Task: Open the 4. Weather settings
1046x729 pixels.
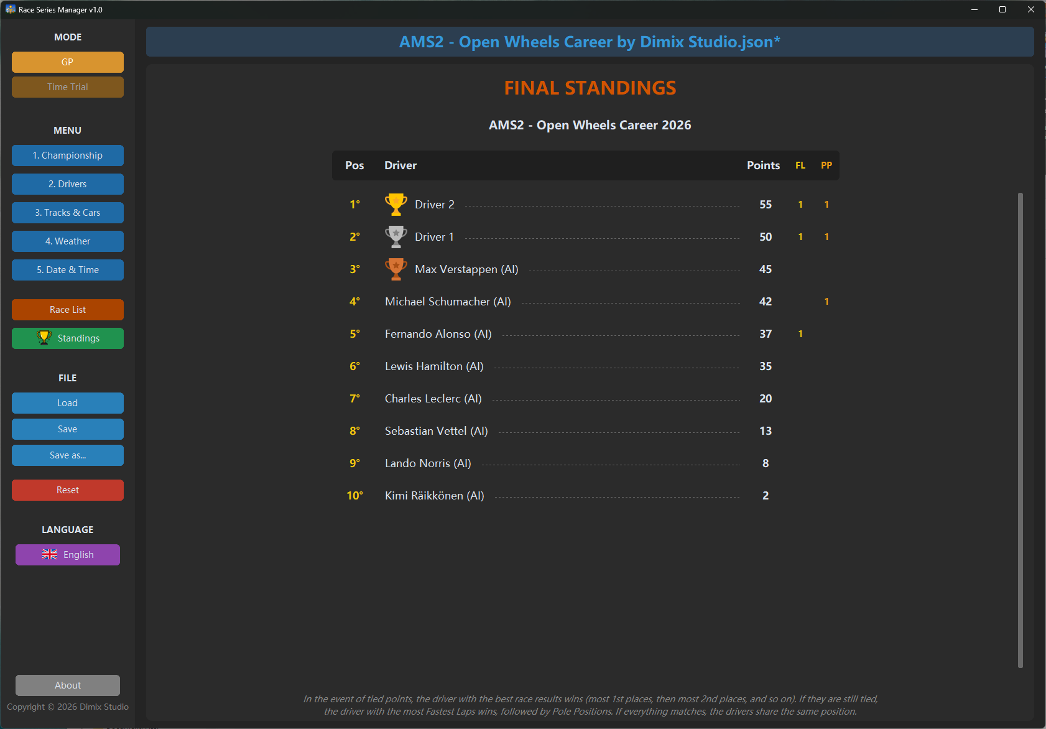Action: click(68, 241)
